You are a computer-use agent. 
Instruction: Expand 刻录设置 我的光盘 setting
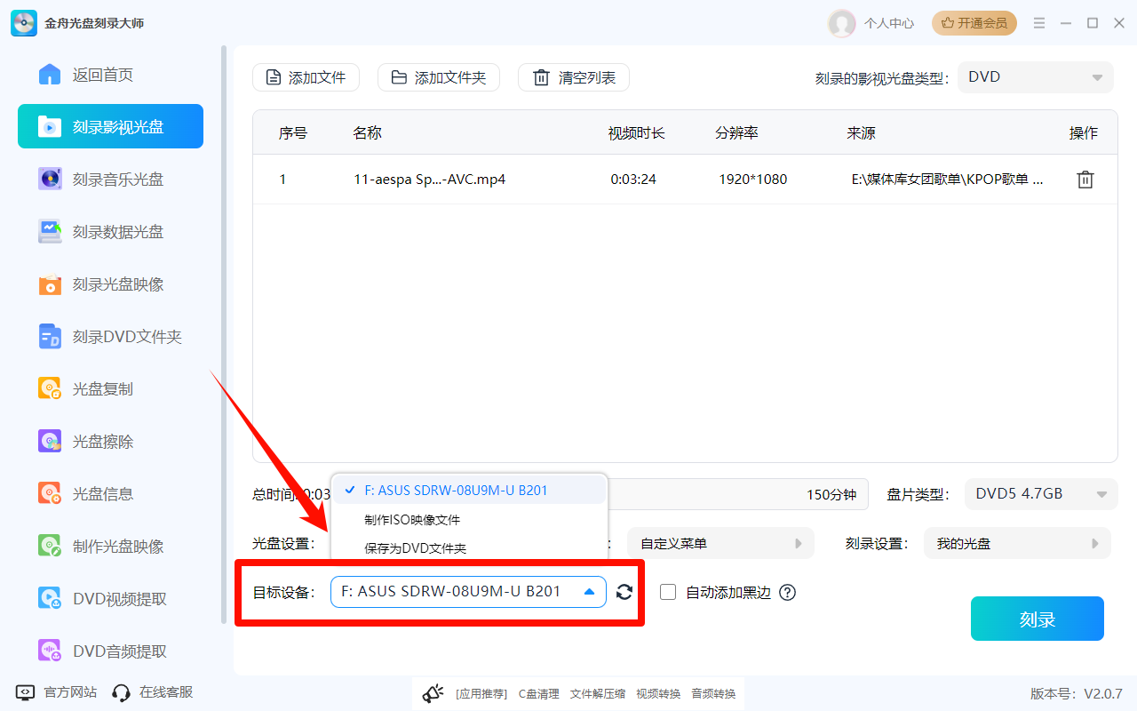tap(1017, 543)
